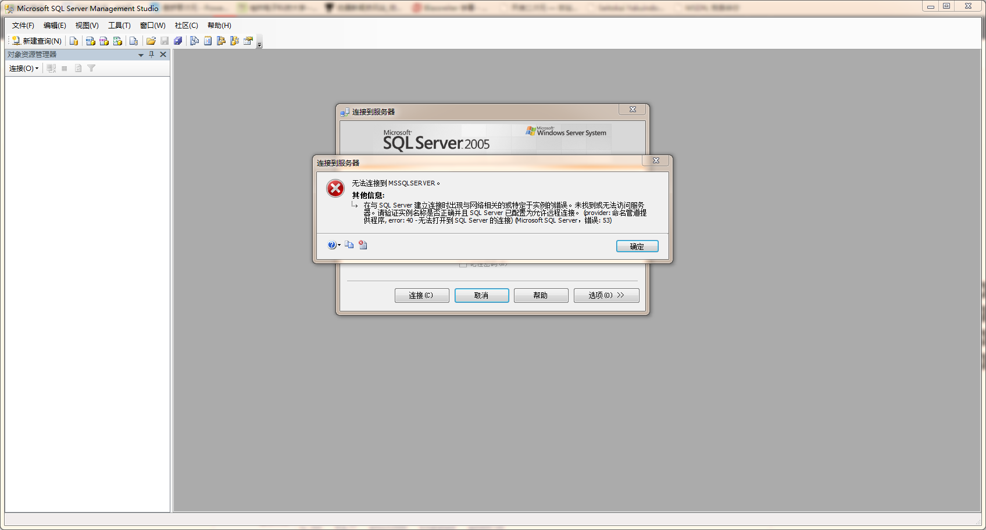986x530 pixels.
Task: Click the 帮助 button in connect dialog
Action: click(541, 295)
